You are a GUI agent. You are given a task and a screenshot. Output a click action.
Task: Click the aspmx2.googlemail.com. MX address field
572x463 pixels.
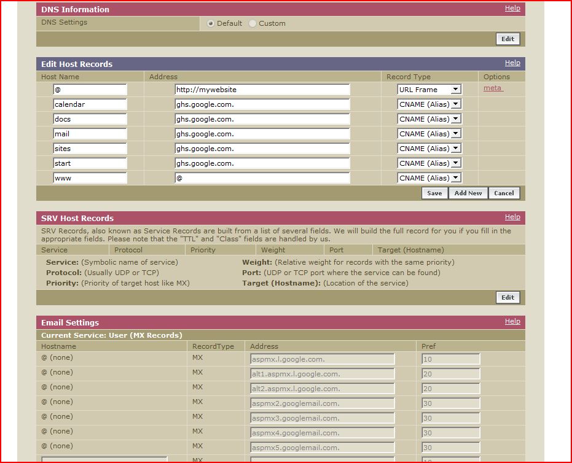click(x=323, y=403)
